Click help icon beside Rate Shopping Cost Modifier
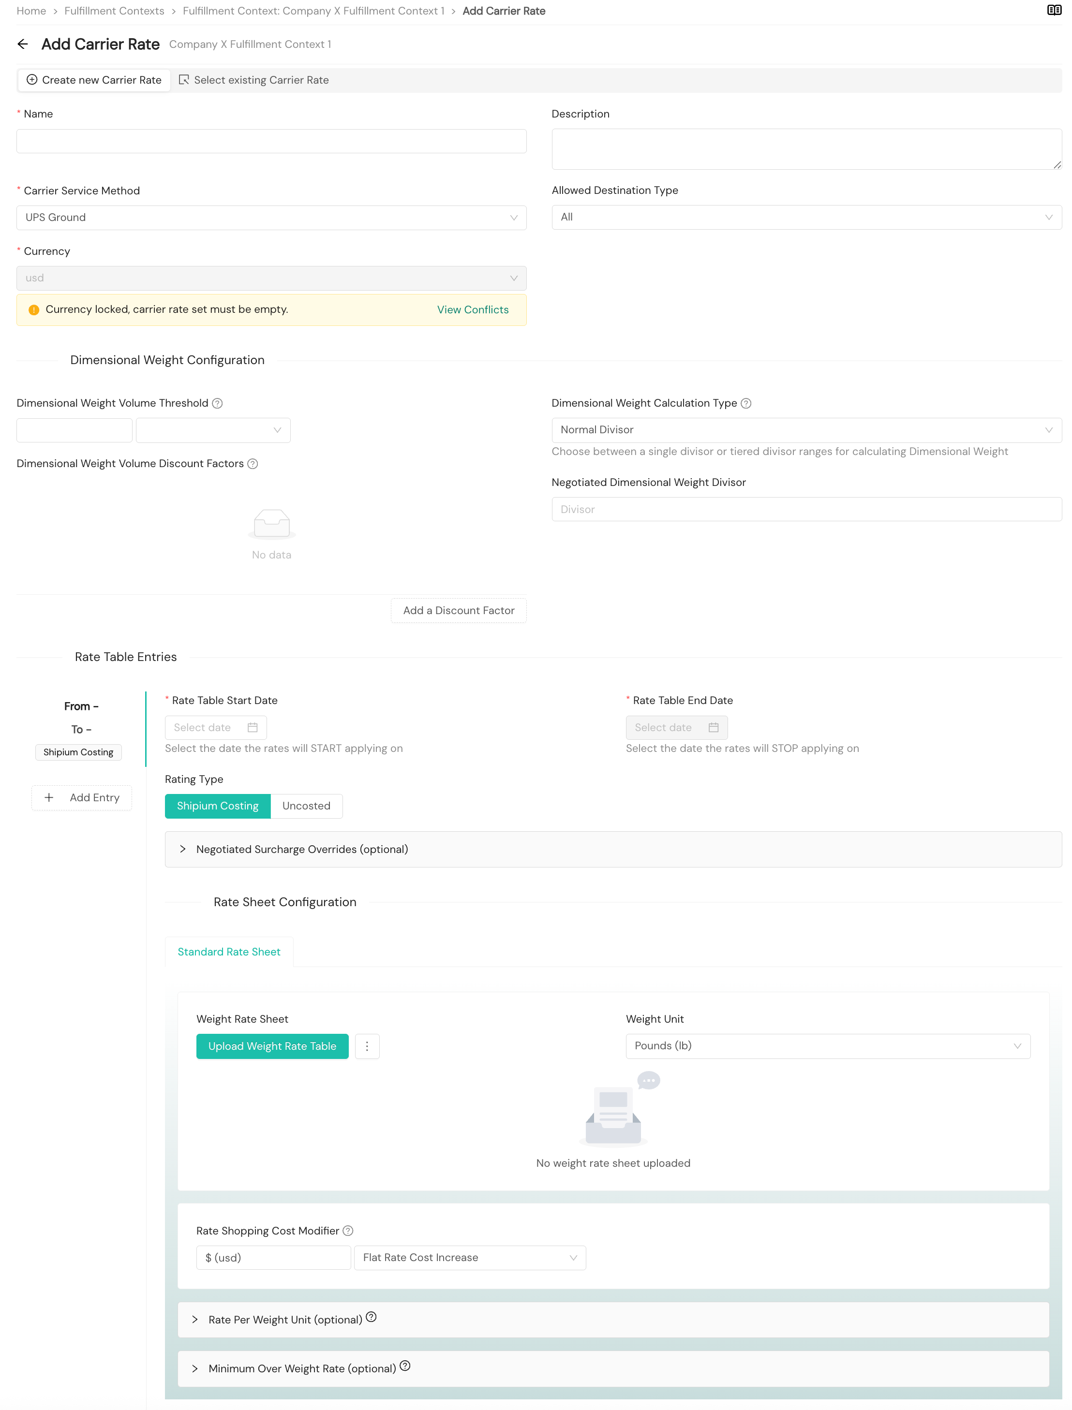This screenshot has width=1072, height=1410. point(348,1231)
